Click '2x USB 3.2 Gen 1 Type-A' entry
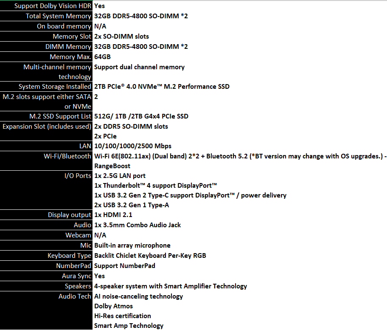The image size is (387, 330). click(x=132, y=205)
